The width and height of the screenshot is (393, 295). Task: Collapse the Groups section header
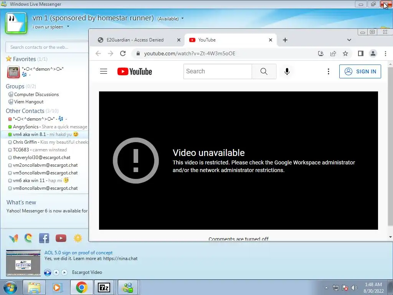[21, 86]
